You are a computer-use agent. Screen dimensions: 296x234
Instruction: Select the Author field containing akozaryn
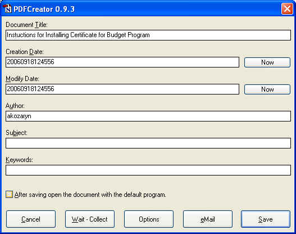point(148,116)
